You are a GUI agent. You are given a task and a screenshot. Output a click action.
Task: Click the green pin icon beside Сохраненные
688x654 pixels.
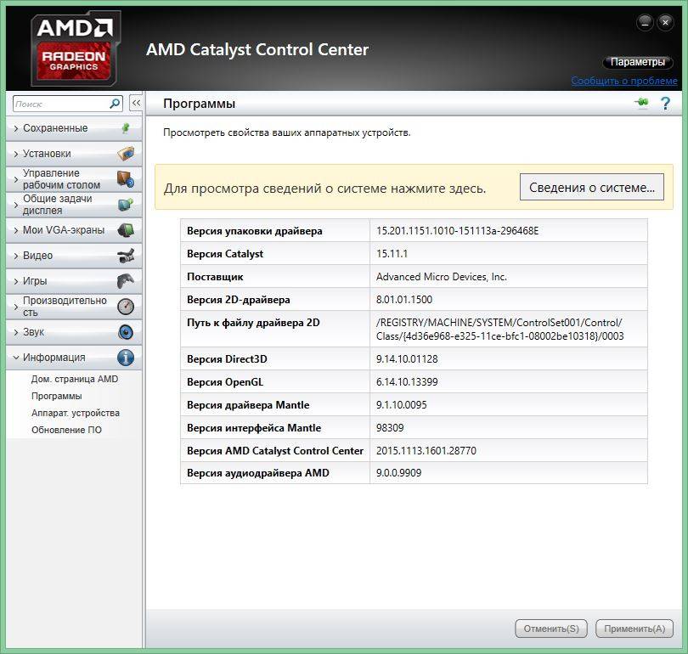click(x=126, y=128)
